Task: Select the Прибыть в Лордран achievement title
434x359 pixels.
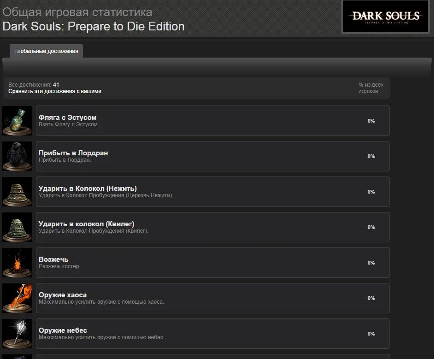Action: click(x=73, y=153)
